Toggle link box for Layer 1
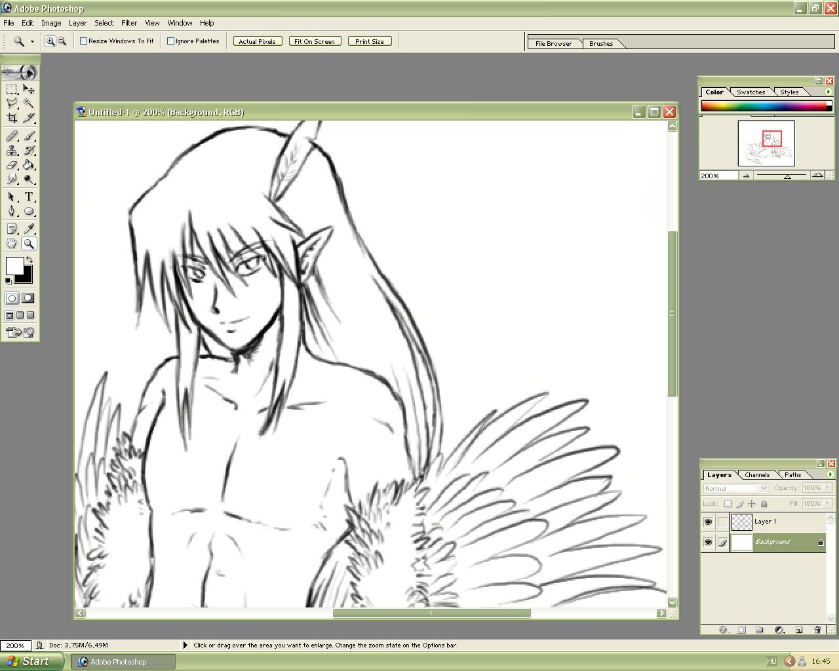 click(x=722, y=522)
